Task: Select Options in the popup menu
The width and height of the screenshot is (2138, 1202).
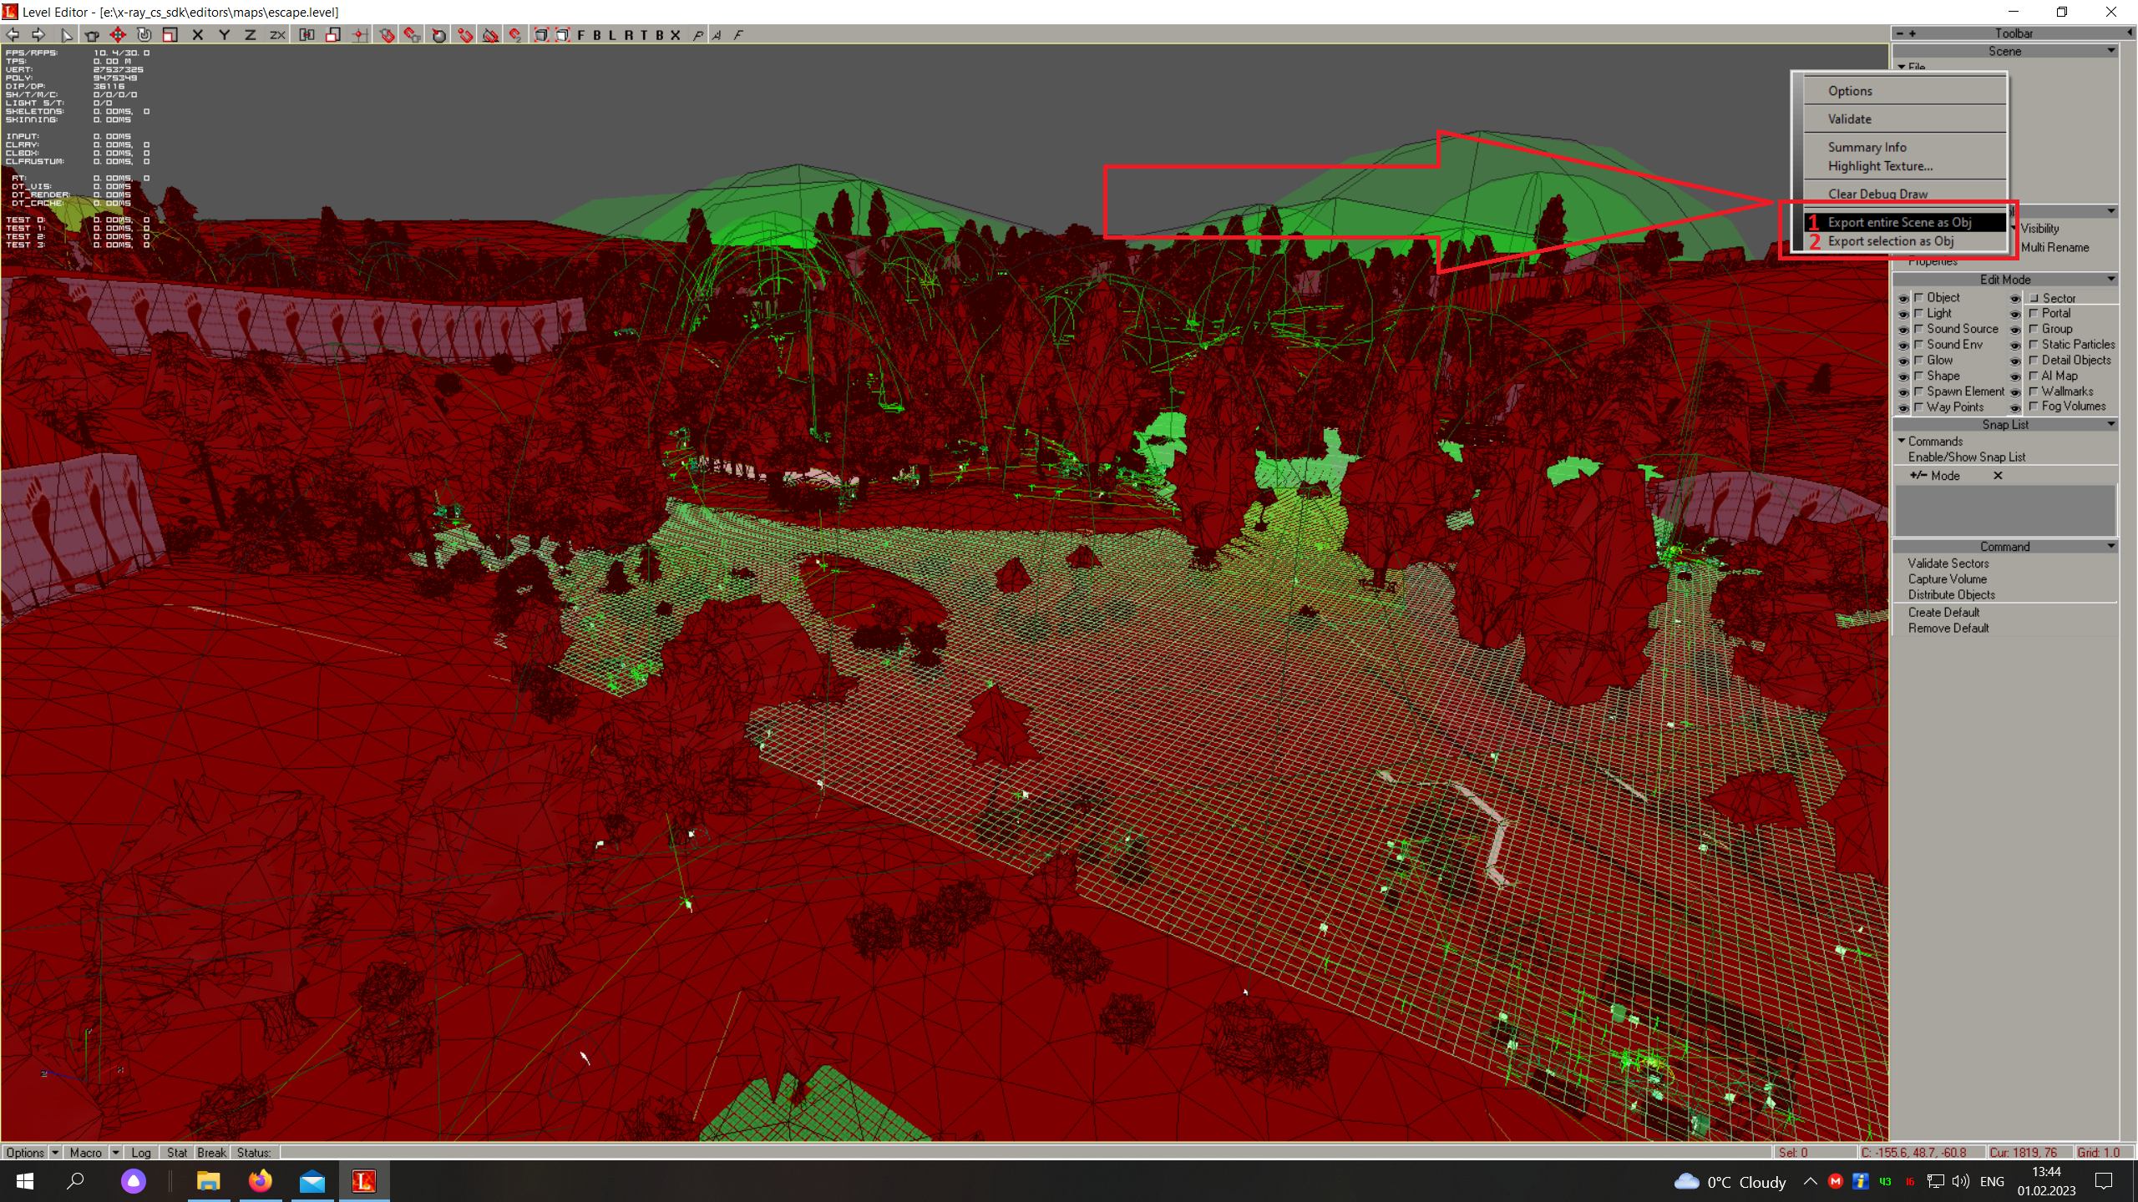Action: click(x=1905, y=91)
